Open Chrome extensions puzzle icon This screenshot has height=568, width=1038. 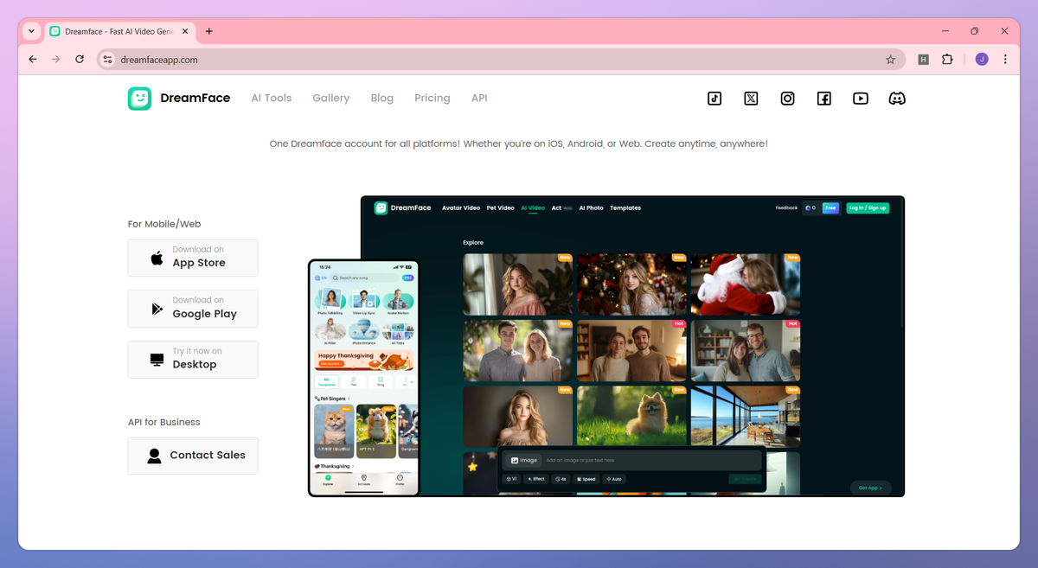pos(947,60)
